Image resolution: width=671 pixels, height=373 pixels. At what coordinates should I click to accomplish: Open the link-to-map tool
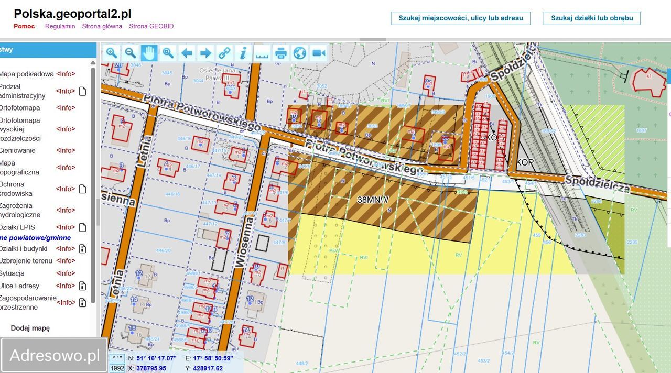click(224, 52)
